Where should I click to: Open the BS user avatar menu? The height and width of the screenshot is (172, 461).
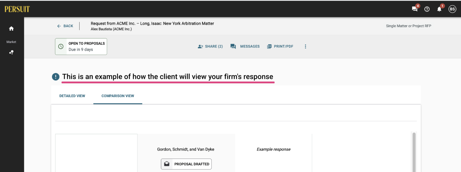click(x=452, y=9)
